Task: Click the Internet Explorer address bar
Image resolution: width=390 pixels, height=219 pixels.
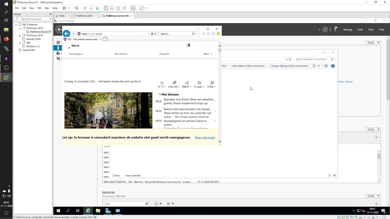Action: point(113,34)
